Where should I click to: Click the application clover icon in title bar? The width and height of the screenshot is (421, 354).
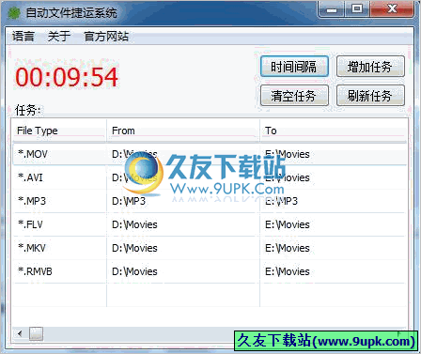13,13
